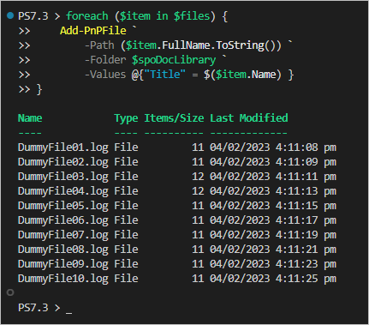Place cursor at the bottom PS7.3 prompt

(x=68, y=308)
